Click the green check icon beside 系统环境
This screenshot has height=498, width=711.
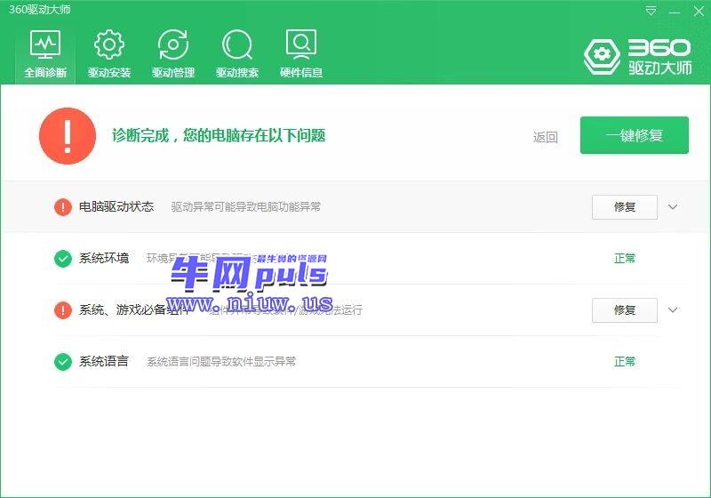pos(63,259)
